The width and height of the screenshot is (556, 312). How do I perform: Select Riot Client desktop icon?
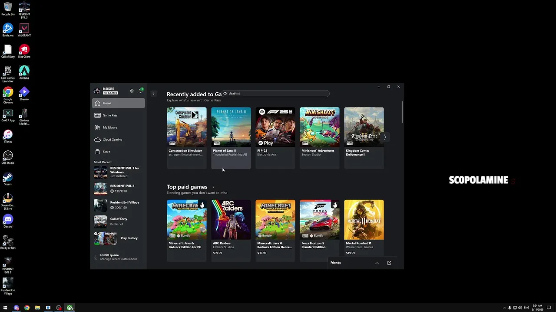click(24, 51)
